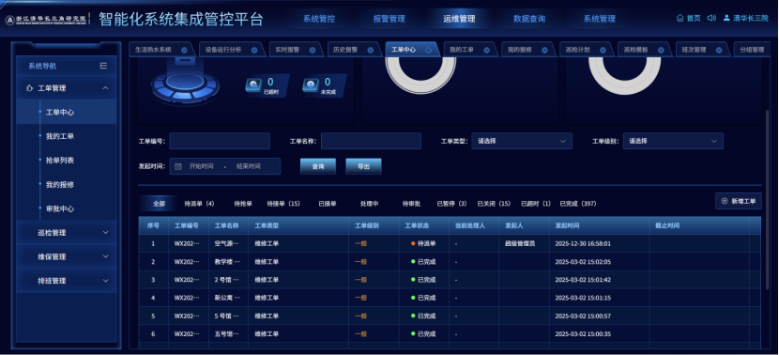Image resolution: width=779 pixels, height=355 pixels.
Task: Expand the 巡检管理 sidebar section
Action: (x=105, y=232)
